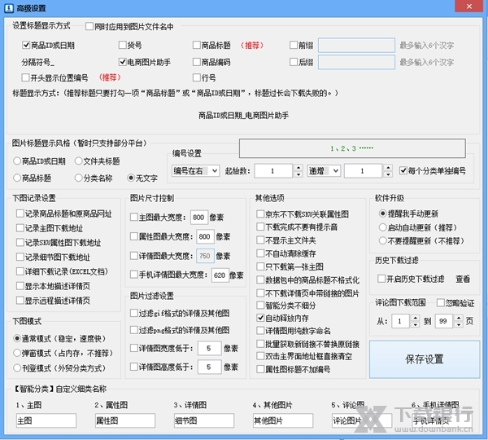Focus the 后缀 text input box

tap(356, 62)
